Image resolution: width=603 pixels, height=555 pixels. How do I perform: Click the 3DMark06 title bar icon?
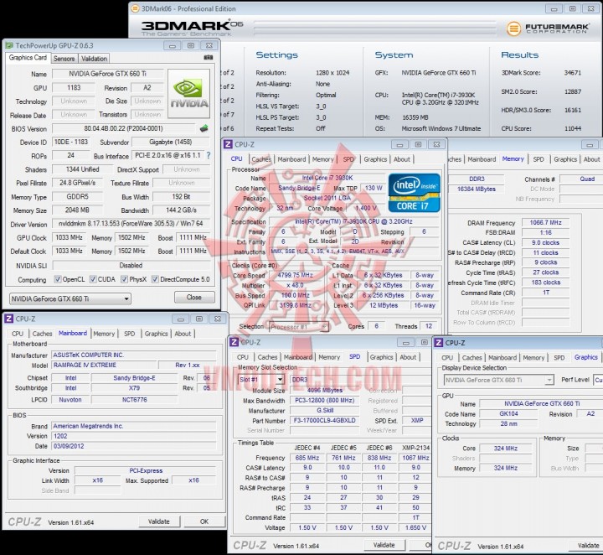135,8
